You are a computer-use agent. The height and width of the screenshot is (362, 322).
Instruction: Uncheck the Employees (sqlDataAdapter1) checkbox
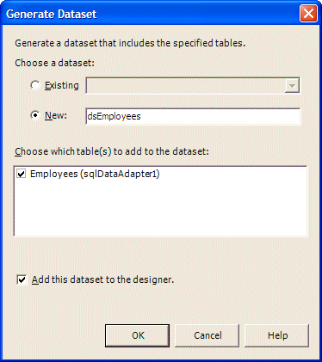22,174
